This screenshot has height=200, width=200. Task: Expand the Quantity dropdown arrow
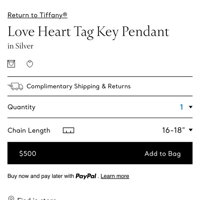coord(191,107)
